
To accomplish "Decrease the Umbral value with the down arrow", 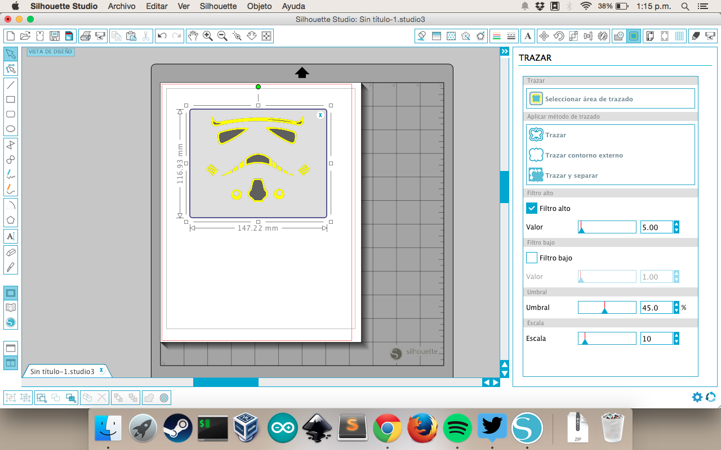I will (677, 310).
